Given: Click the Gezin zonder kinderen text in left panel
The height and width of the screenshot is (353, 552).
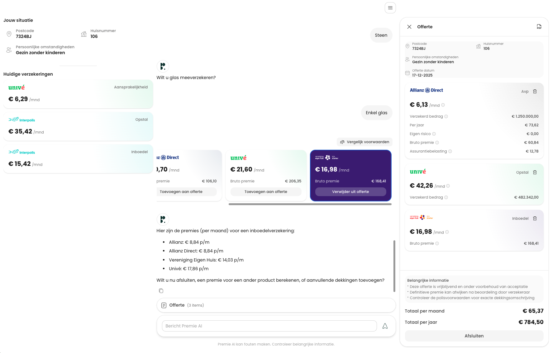Looking at the screenshot, I should point(40,53).
